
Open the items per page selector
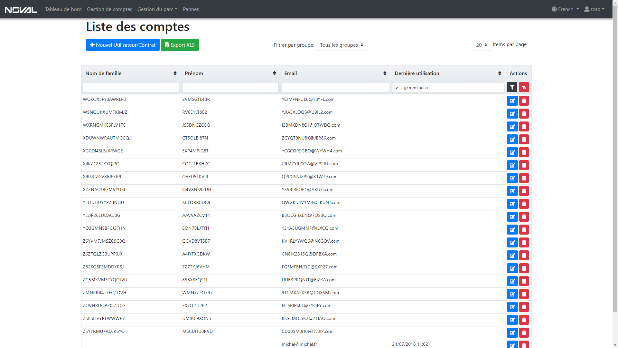[x=481, y=45]
